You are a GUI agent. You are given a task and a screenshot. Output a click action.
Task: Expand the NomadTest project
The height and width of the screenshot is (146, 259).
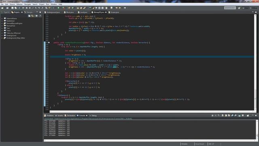[x=2, y=26]
